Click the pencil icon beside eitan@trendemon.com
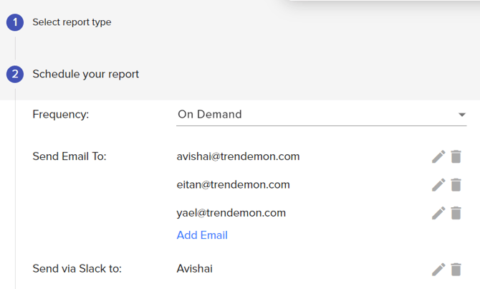Image resolution: width=480 pixels, height=289 pixels. pos(438,184)
